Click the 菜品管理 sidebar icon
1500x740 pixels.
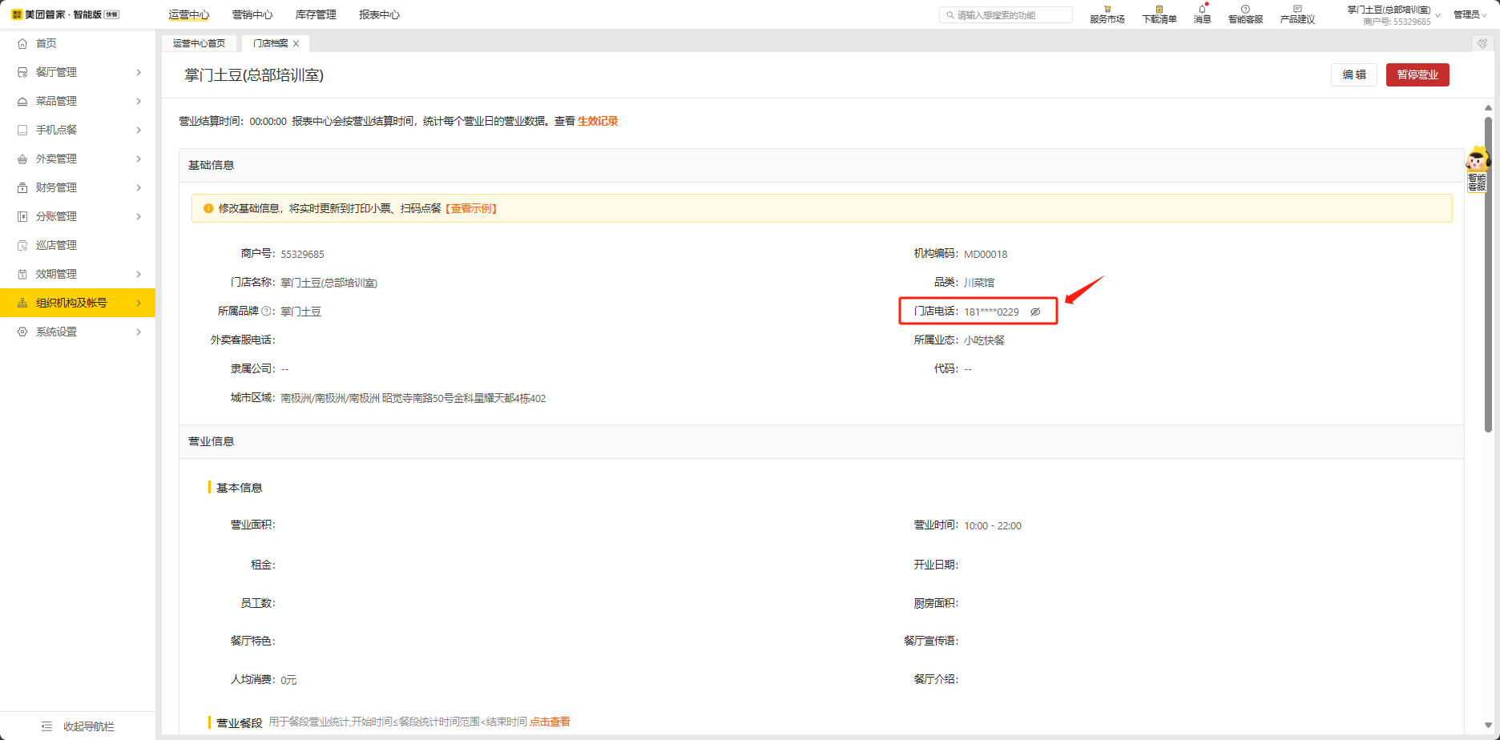coord(22,101)
